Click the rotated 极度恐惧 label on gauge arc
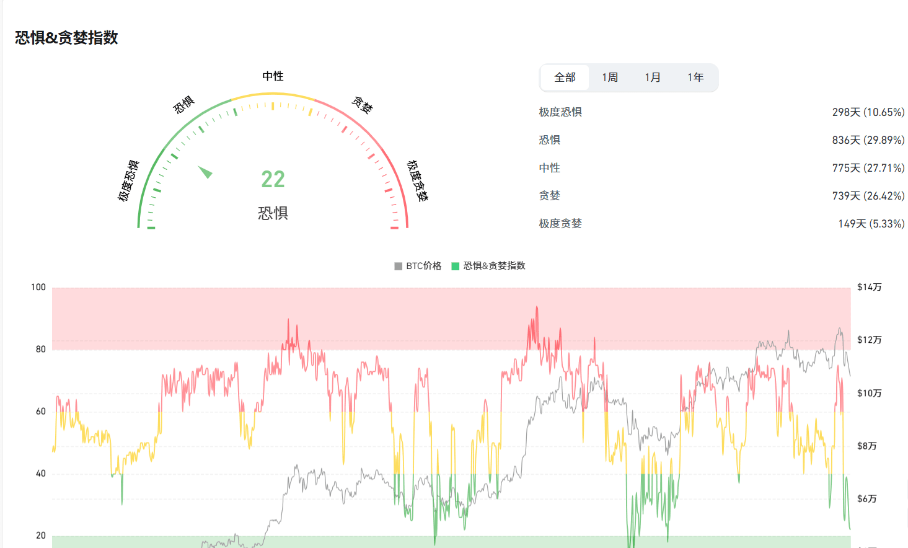Screen dimensions: 908x548 click(x=128, y=181)
